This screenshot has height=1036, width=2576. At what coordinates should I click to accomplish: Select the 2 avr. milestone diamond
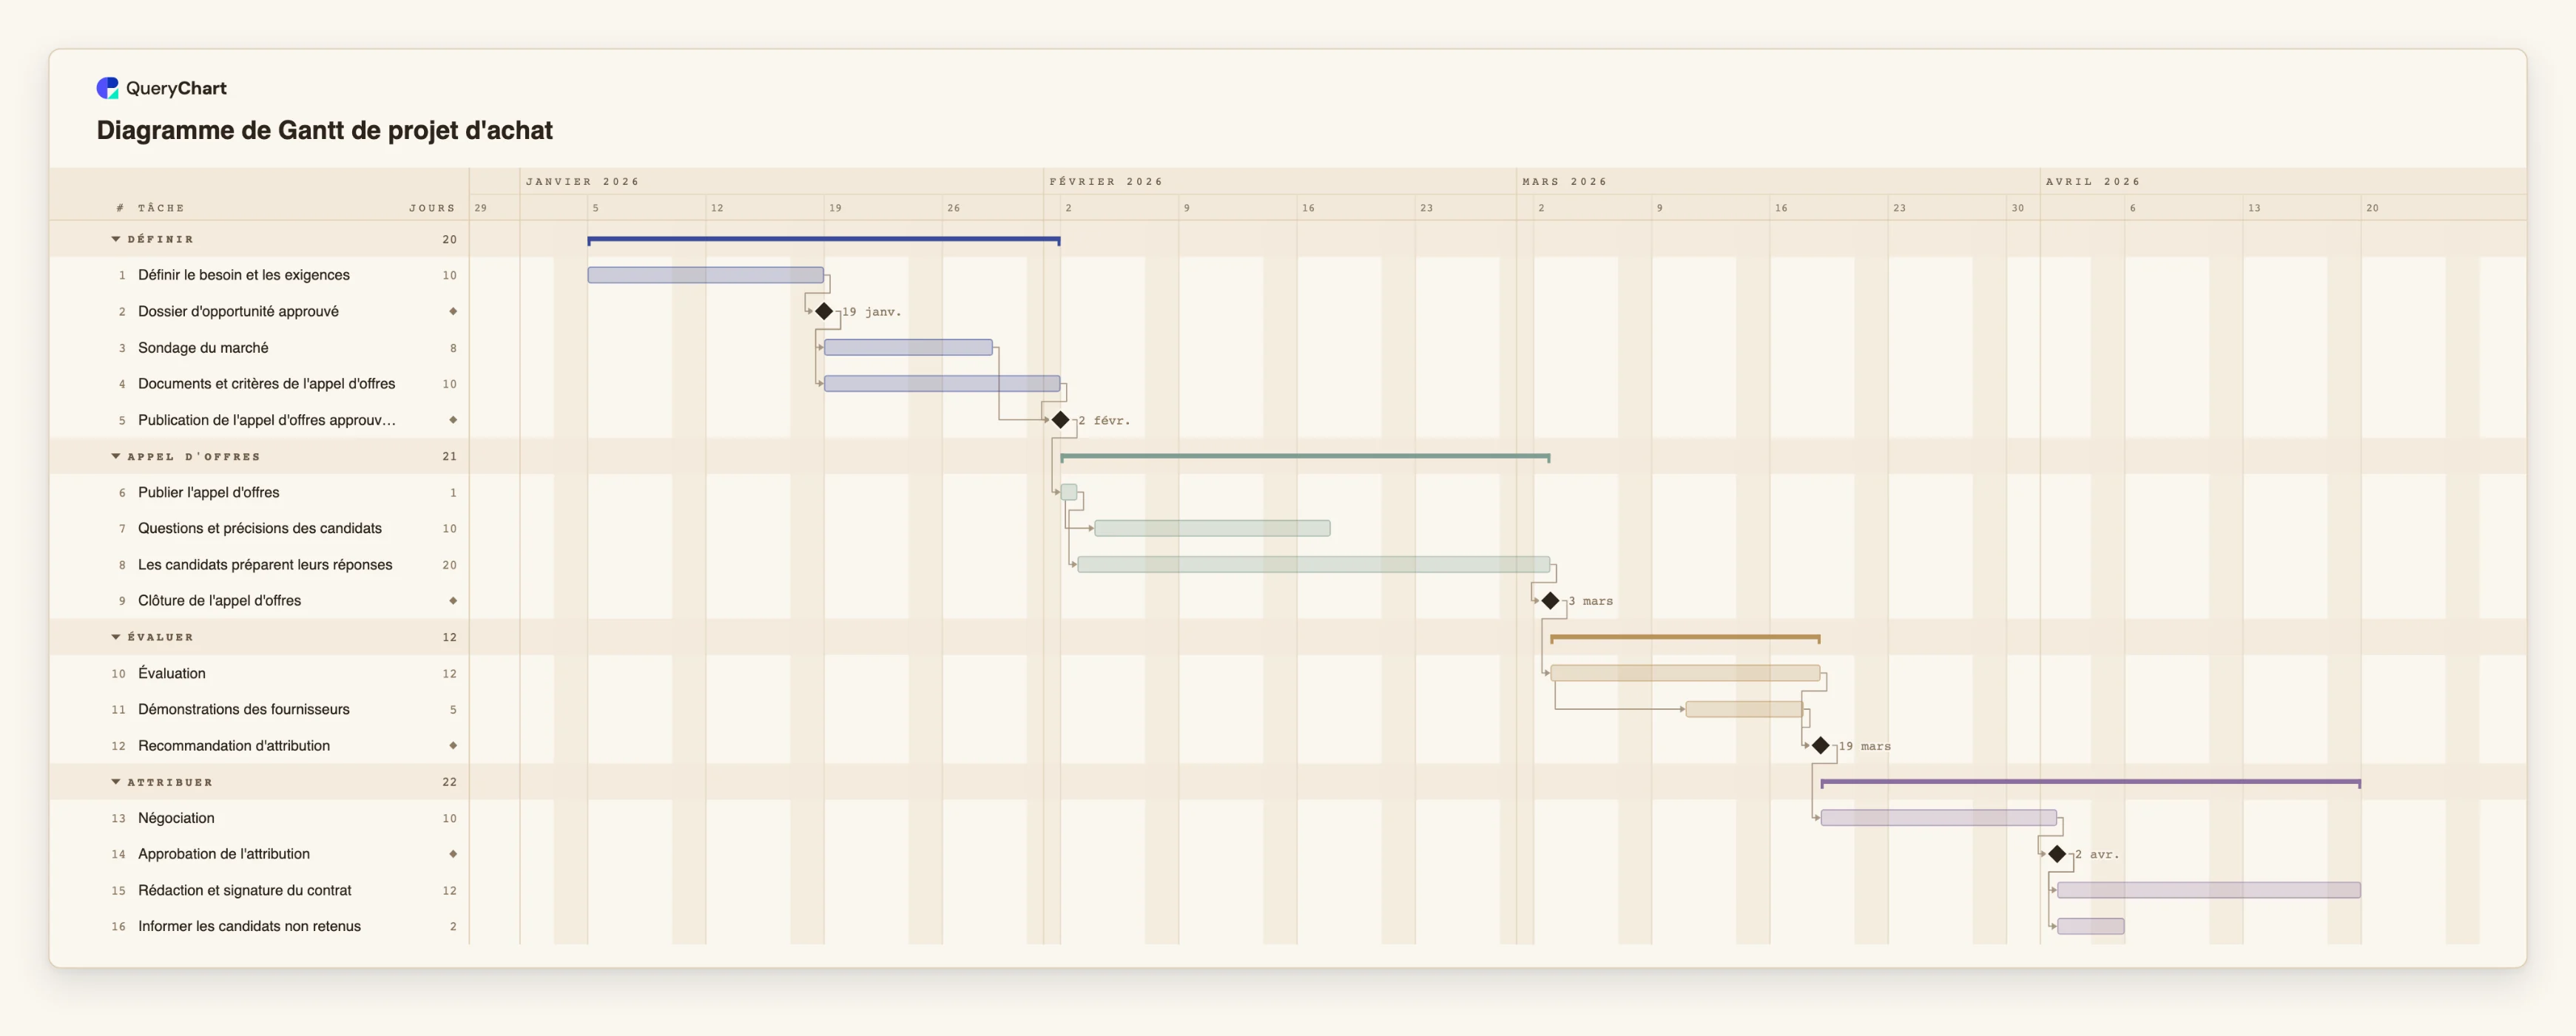[2057, 854]
